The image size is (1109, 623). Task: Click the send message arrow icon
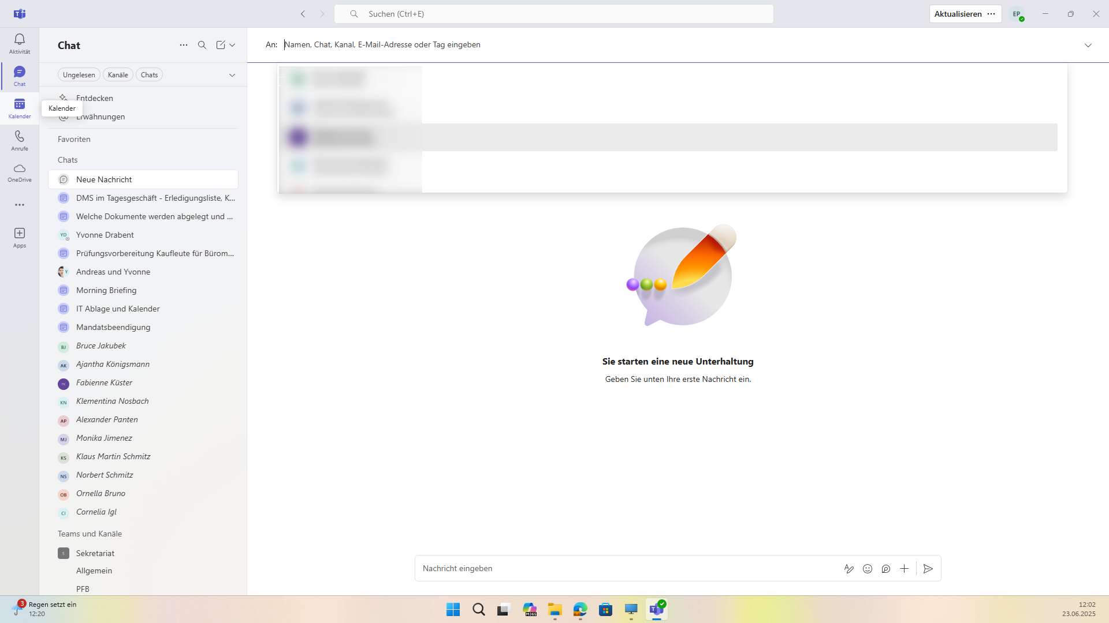tap(928, 569)
